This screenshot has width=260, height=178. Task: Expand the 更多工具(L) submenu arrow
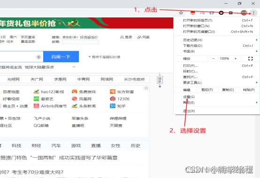click(257, 82)
